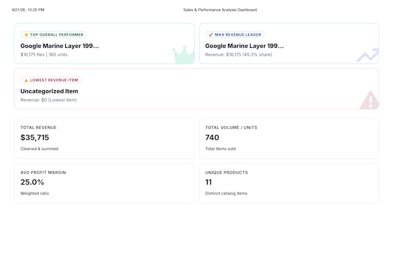Click the trending arrow icon in Max Revenue card
This screenshot has width=393, height=265.
368,55
